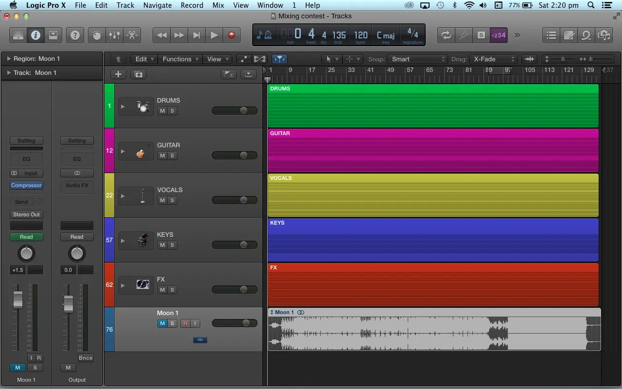Screen dimensions: 622x389
Task: Click the Bnce bounce button
Action: click(86, 358)
